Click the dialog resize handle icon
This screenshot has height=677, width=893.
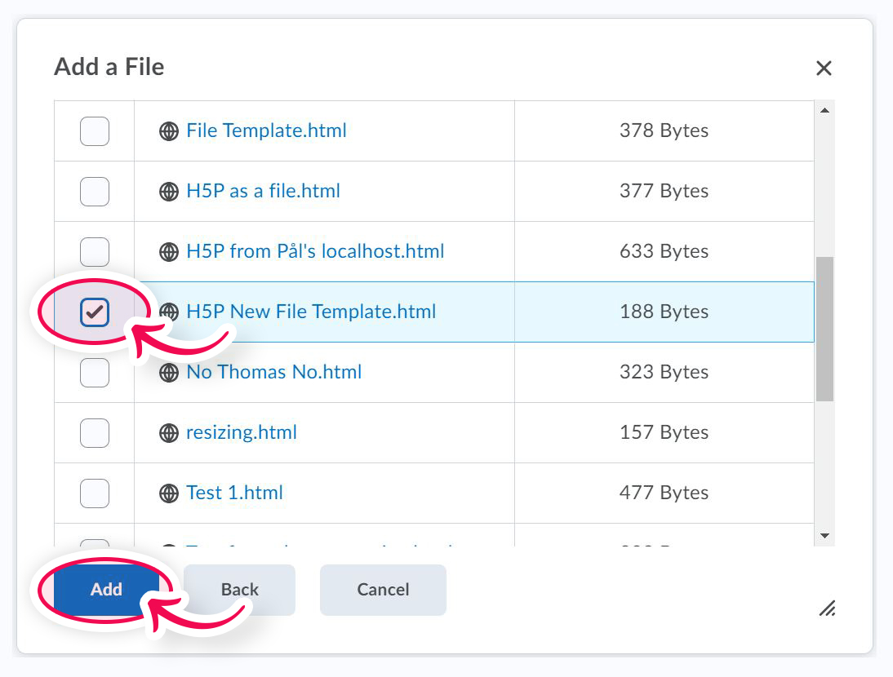pyautogui.click(x=827, y=608)
